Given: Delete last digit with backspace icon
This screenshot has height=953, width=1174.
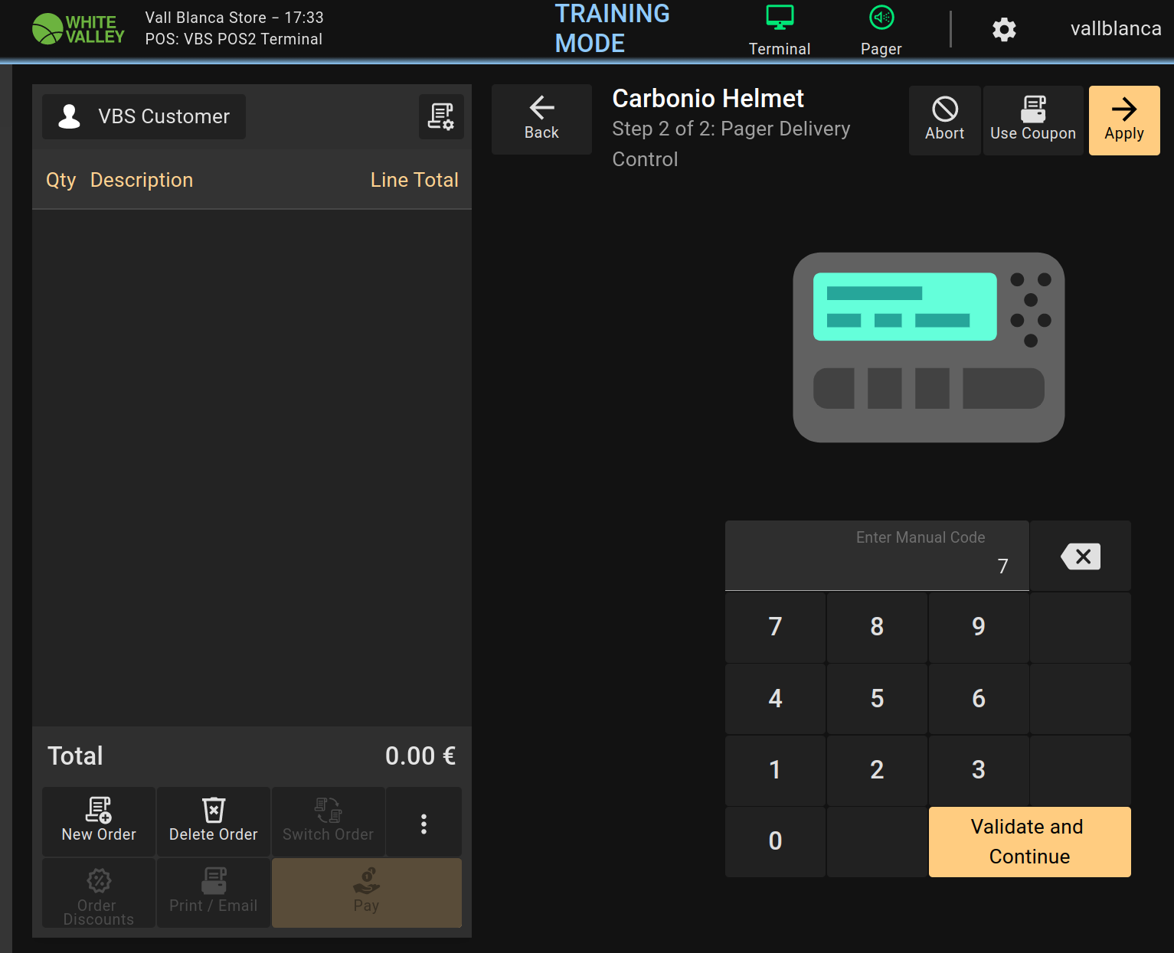Looking at the screenshot, I should (x=1081, y=556).
